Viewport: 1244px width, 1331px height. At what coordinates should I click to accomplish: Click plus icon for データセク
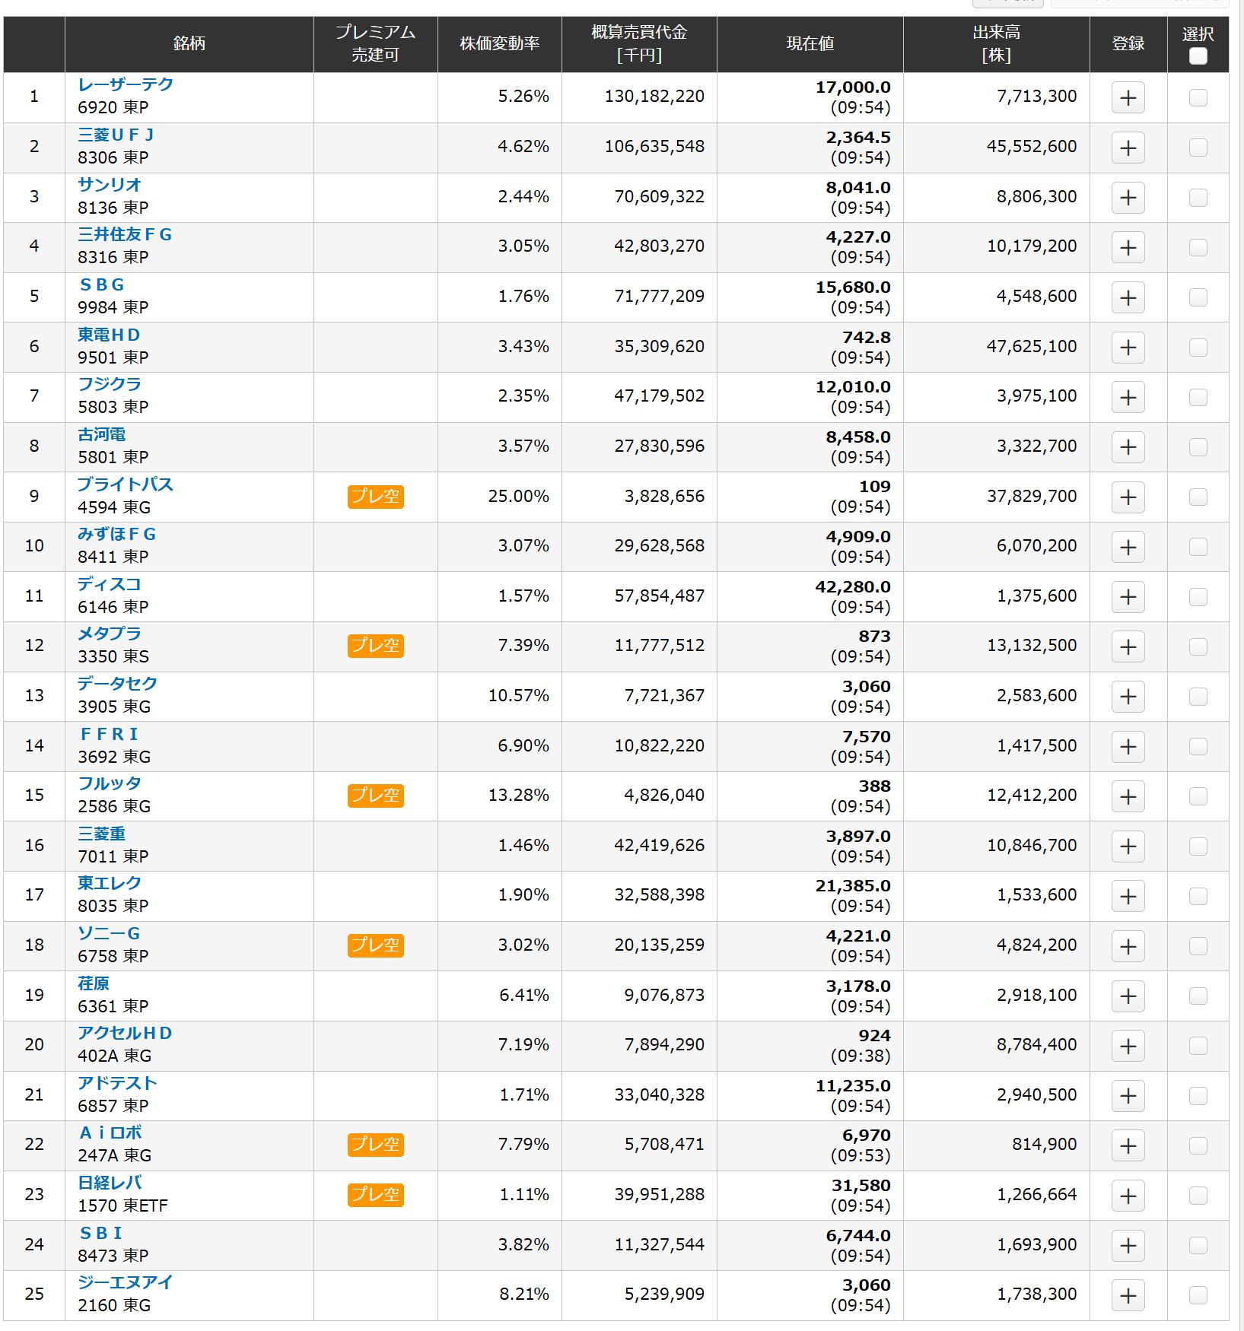coord(1128,697)
